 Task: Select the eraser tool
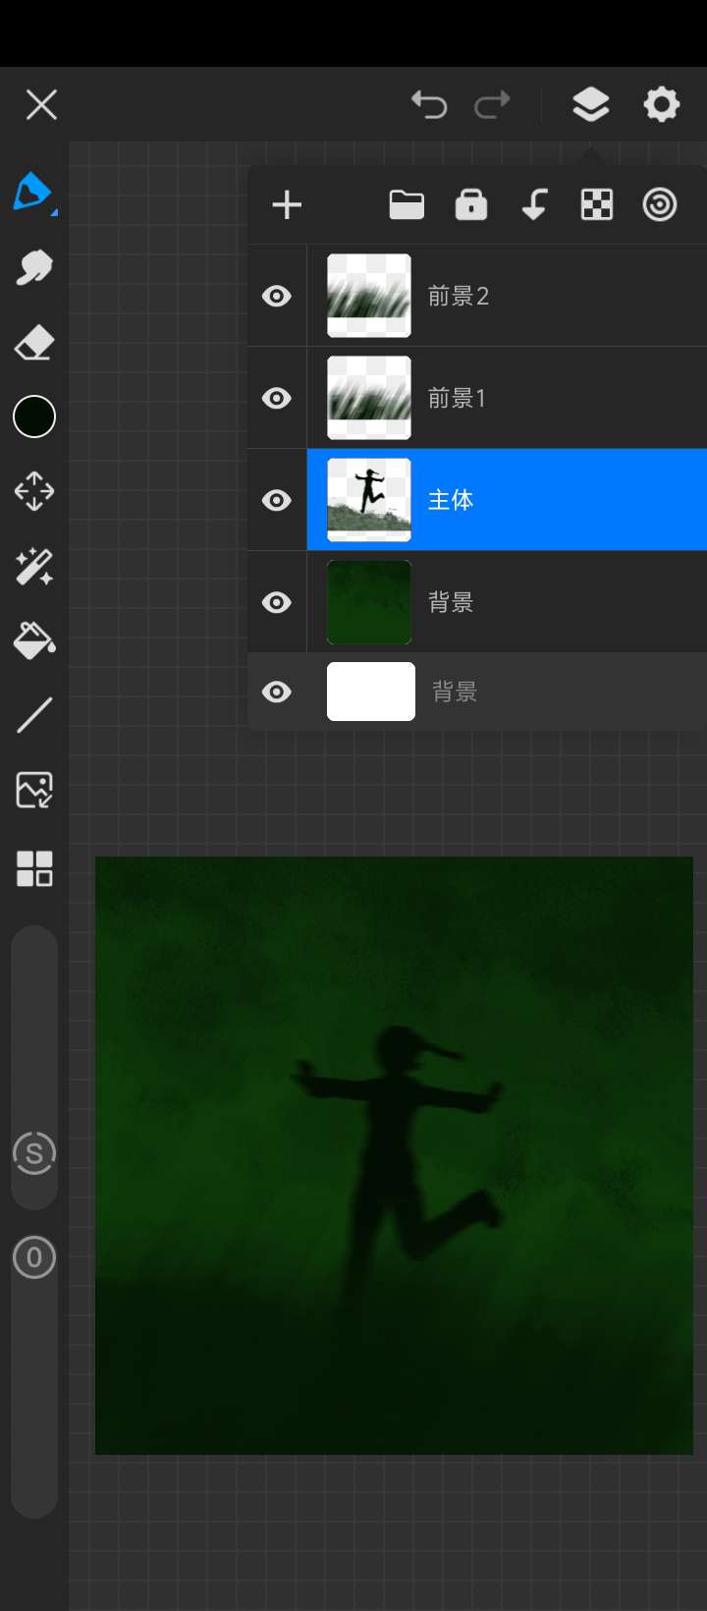(x=33, y=343)
